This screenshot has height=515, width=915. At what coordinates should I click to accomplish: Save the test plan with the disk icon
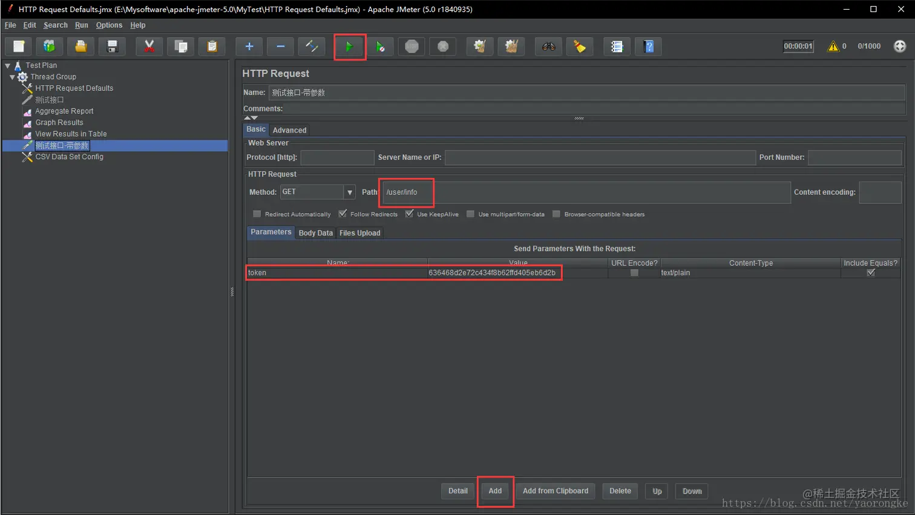[113, 47]
